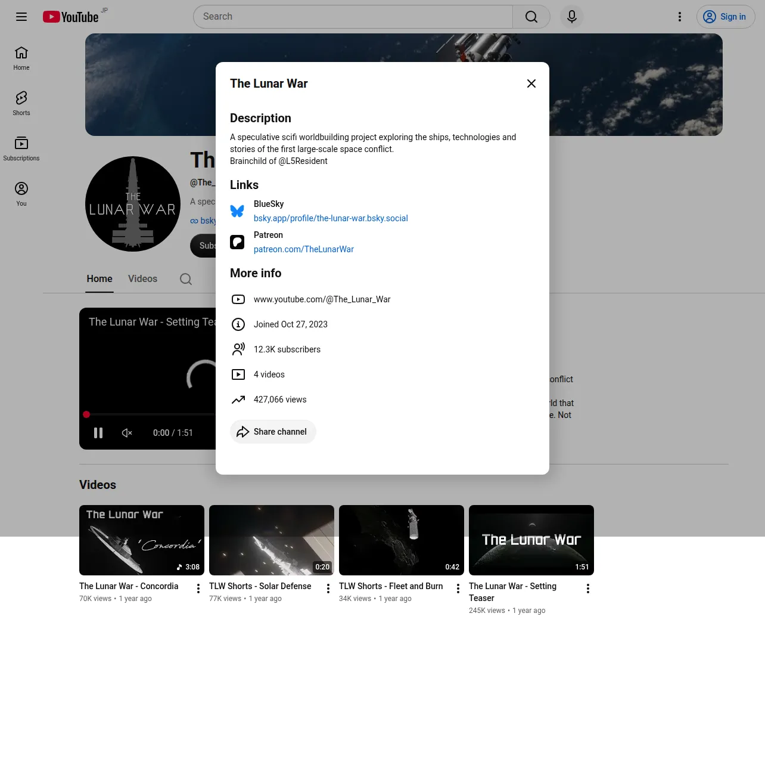Play the Setting Teaser thumbnail in Videos

click(531, 540)
